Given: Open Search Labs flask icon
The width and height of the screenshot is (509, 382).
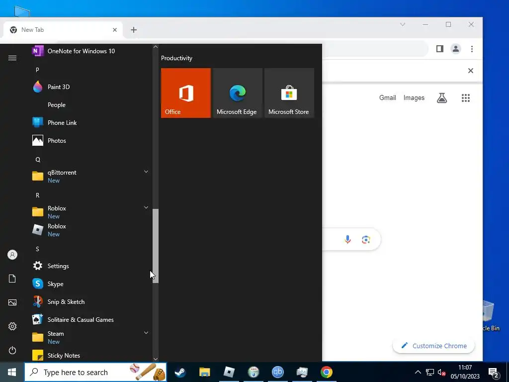Looking at the screenshot, I should (442, 98).
